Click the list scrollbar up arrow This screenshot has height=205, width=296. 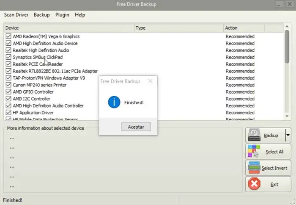[287, 27]
